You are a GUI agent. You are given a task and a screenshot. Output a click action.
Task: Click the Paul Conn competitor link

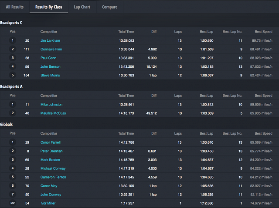49,58
